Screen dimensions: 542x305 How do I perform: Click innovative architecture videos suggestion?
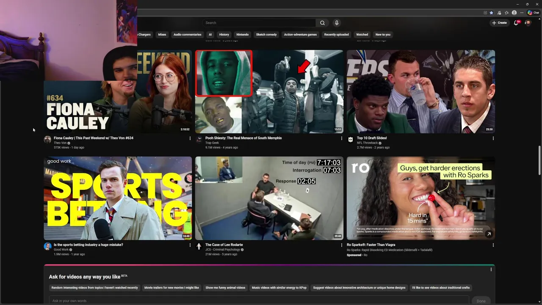click(x=359, y=288)
